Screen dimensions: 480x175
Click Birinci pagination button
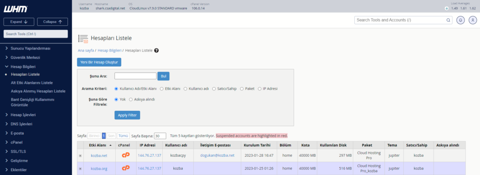tap(94, 136)
